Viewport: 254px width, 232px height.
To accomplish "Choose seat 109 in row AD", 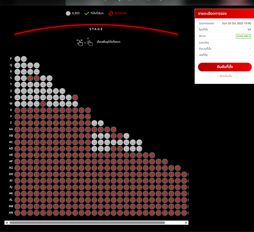I will [133, 149].
